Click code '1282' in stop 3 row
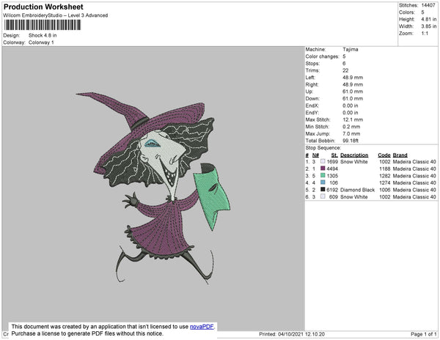Screen dimensions: 440x340 [385, 176]
